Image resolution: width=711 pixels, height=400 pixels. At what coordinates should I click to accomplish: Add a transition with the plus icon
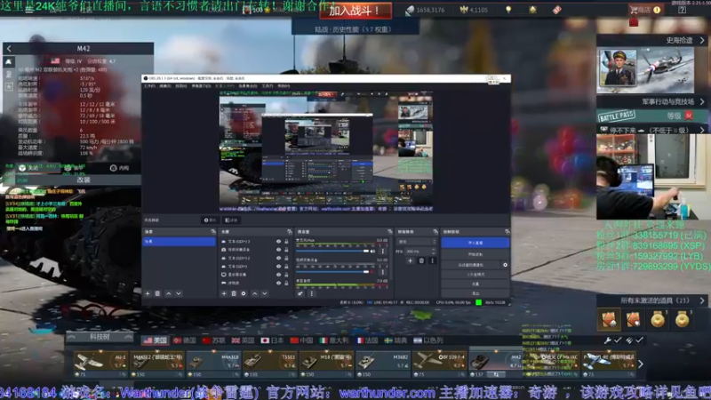click(410, 260)
